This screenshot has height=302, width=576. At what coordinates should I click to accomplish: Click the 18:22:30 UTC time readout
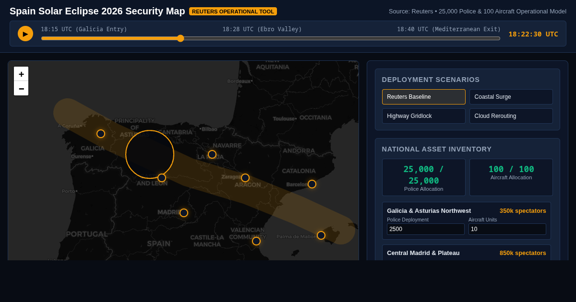tap(533, 34)
